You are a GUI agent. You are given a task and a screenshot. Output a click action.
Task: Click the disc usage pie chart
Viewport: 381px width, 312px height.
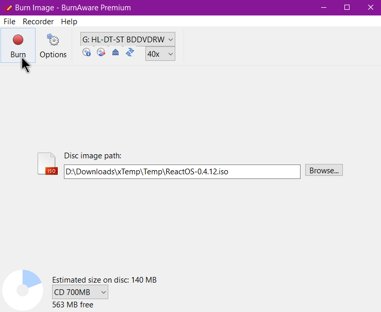point(23,290)
